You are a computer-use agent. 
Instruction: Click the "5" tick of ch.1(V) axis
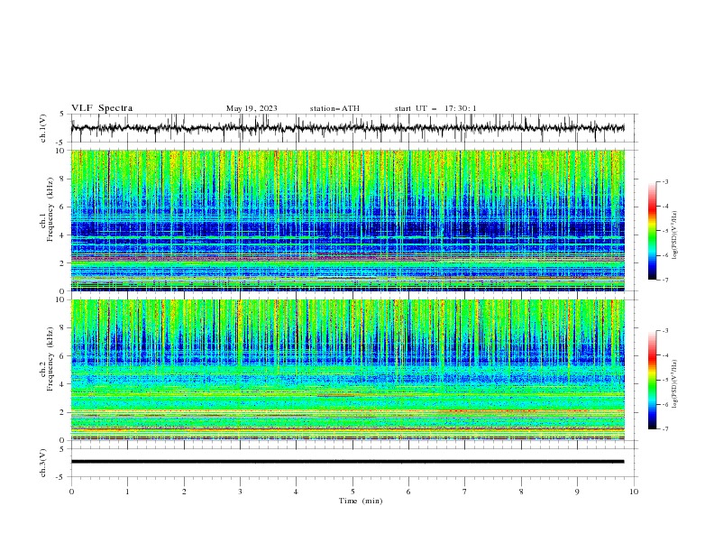63,114
